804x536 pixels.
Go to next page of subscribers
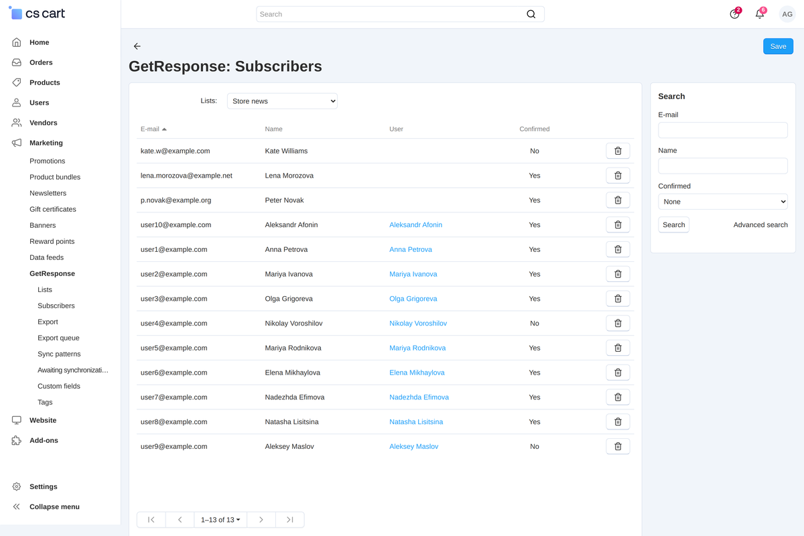[x=261, y=519]
